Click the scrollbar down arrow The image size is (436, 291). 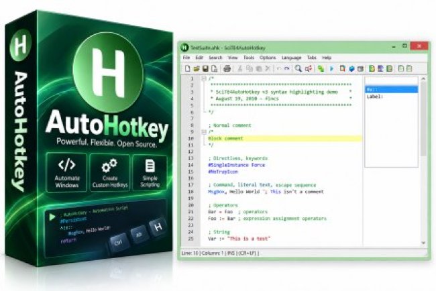coord(423,243)
